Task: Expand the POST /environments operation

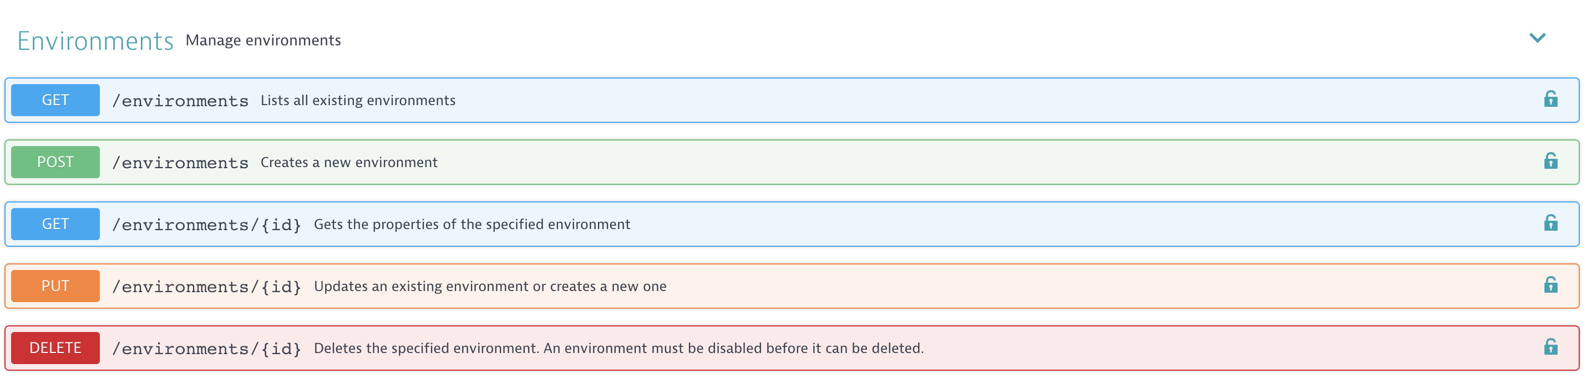Action: tap(792, 162)
